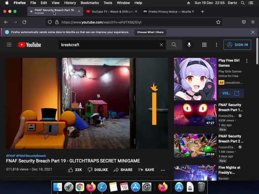The height and width of the screenshot is (194, 259).
Task: Close the YouTube TV tab
Action: point(136,11)
